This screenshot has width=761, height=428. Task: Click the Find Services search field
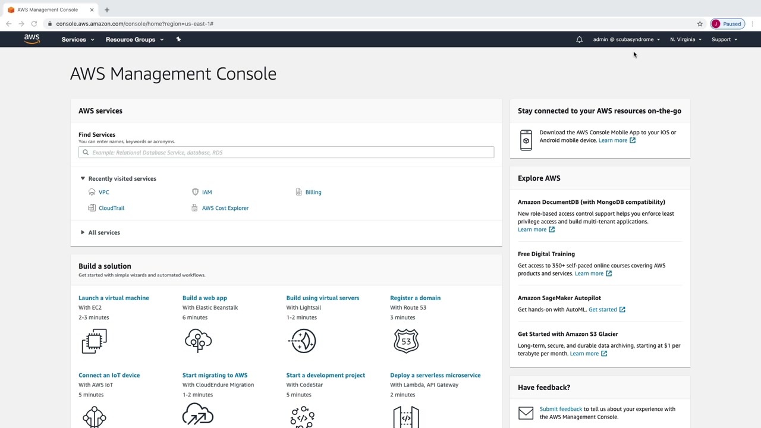(286, 153)
